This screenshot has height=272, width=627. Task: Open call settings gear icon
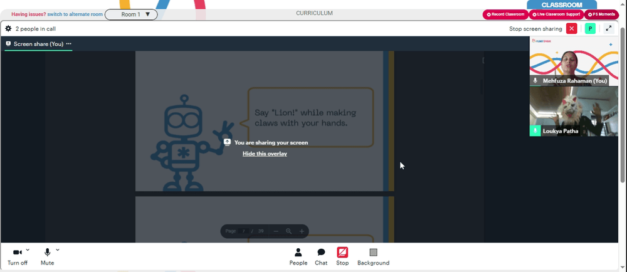(8, 29)
